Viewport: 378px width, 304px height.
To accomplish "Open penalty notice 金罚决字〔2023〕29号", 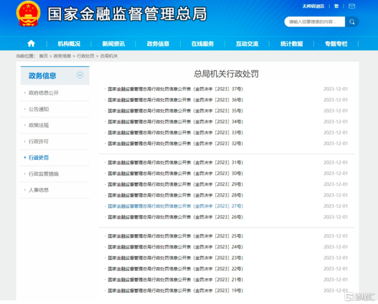I will click(x=175, y=185).
